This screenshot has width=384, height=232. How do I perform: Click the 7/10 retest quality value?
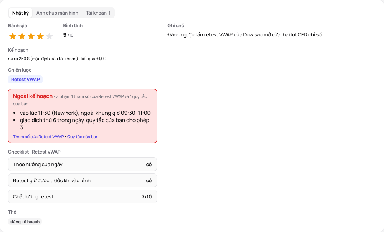(147, 197)
